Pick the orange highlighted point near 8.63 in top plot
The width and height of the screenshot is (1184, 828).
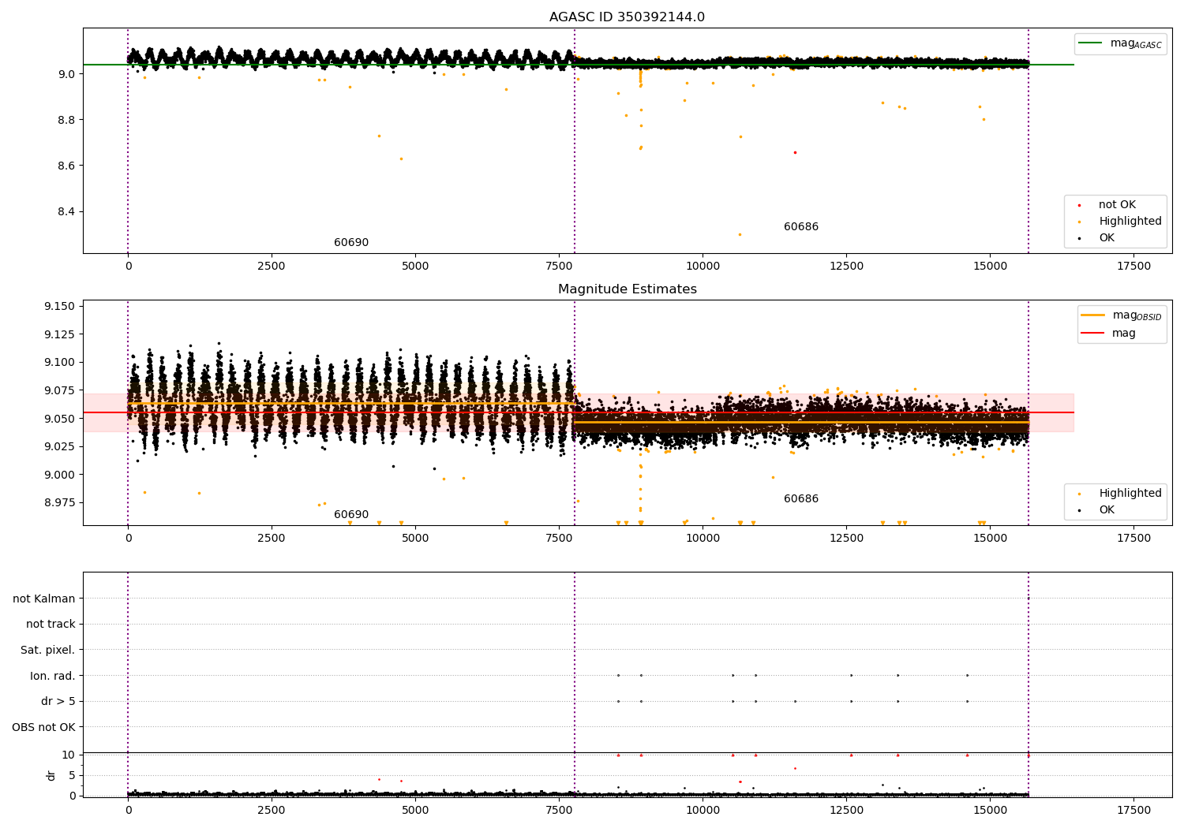pos(401,159)
